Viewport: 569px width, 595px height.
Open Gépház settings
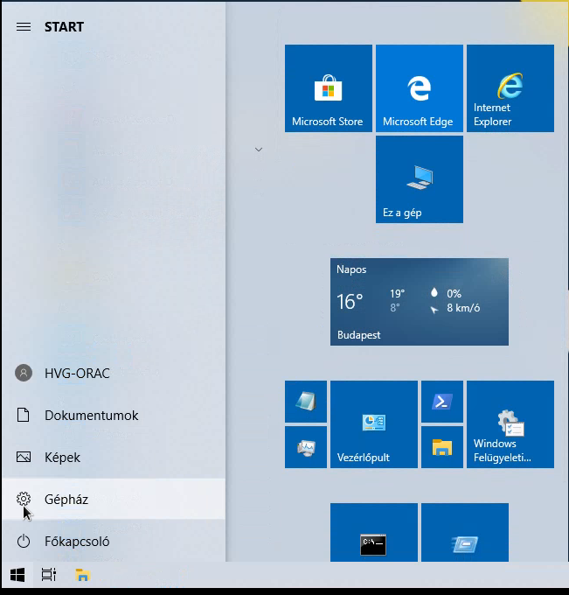pos(114,499)
